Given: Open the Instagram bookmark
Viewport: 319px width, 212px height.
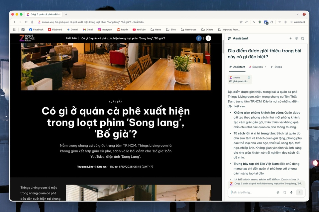Looking at the screenshot, I should click(x=105, y=29).
